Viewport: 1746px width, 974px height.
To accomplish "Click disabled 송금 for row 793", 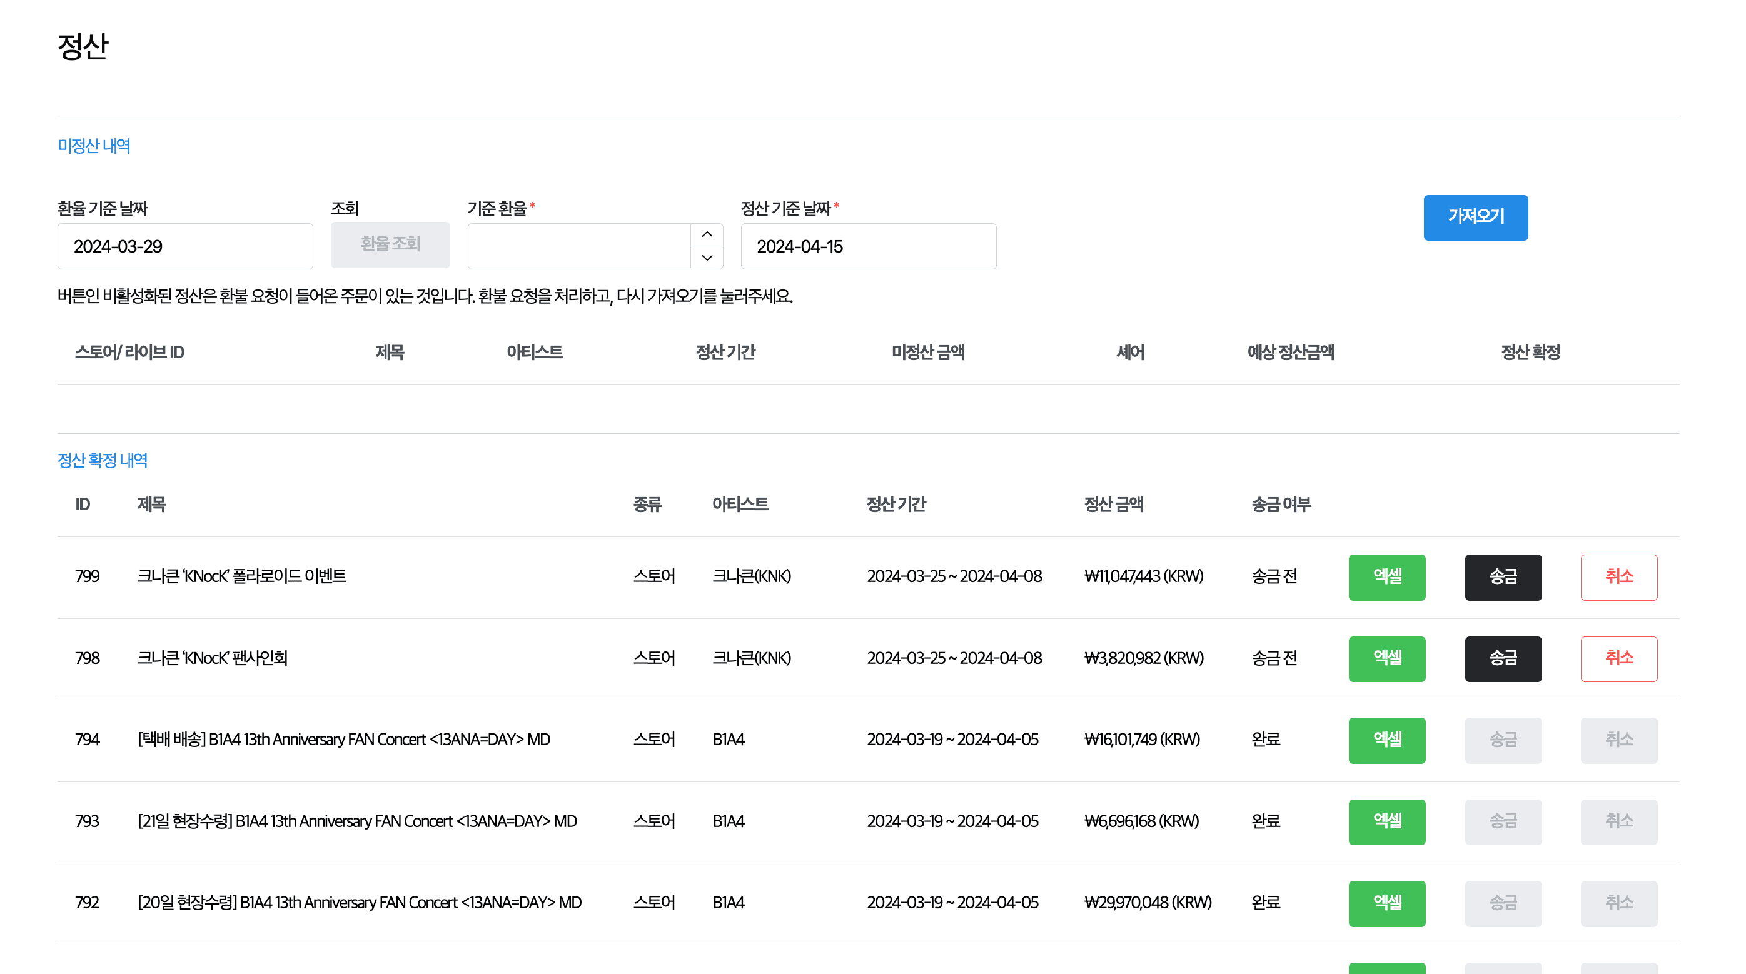I will pyautogui.click(x=1503, y=822).
